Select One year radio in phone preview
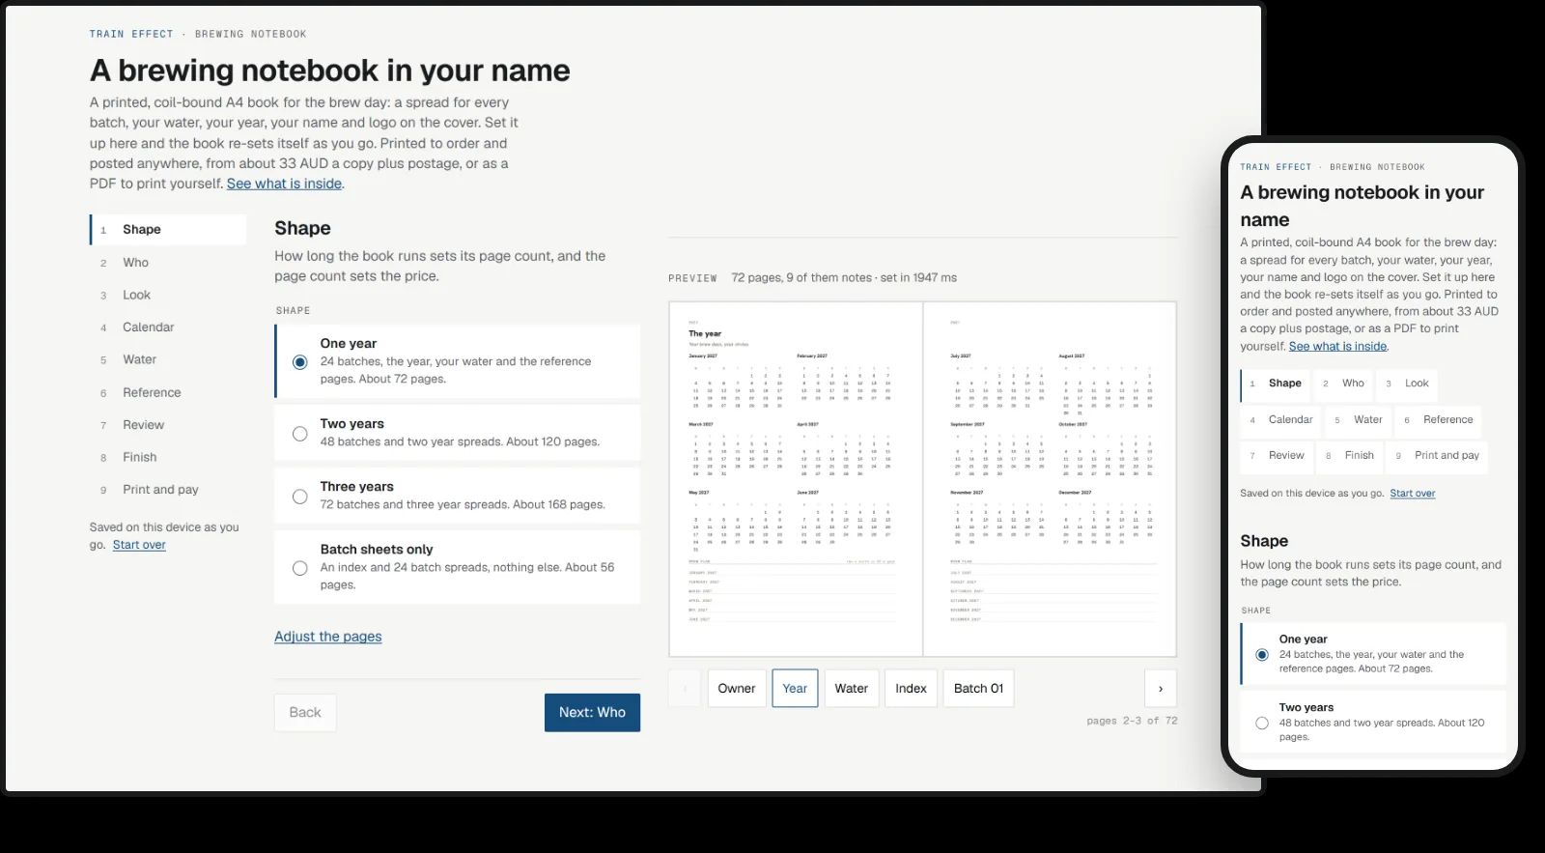Screen dimensions: 1545x853 tap(1262, 655)
